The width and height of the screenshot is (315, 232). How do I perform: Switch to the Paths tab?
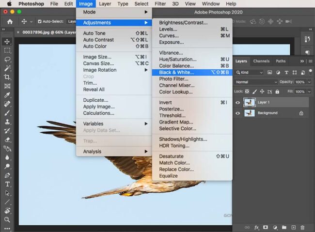click(281, 61)
